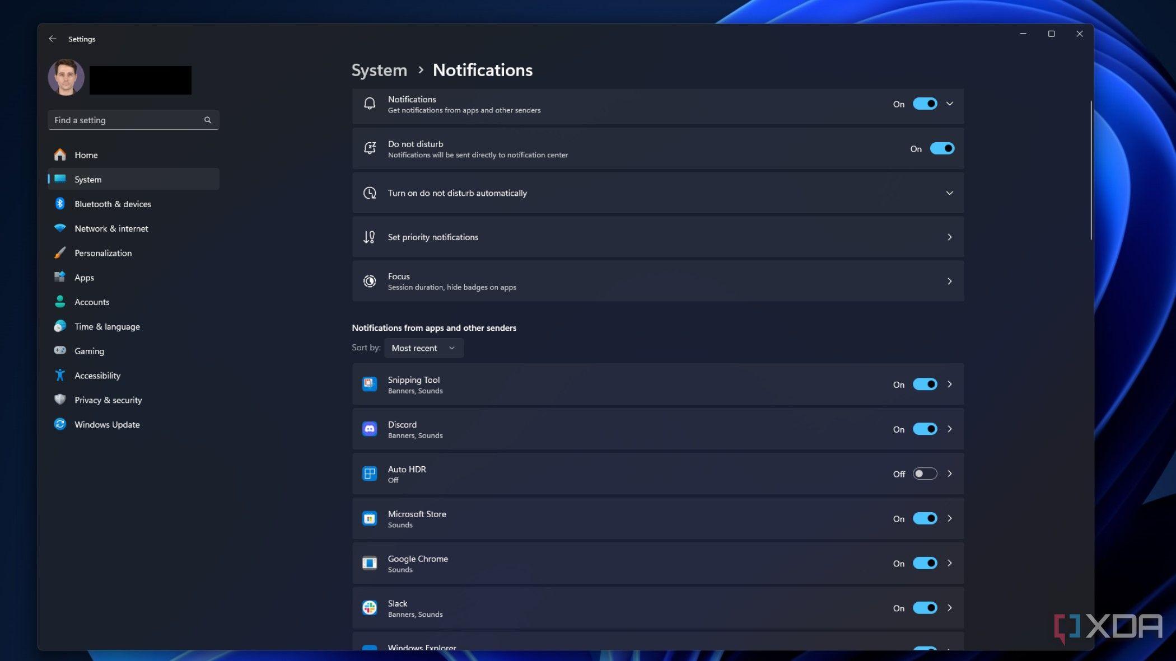The width and height of the screenshot is (1176, 661).
Task: Click the Find a setting search box
Action: pyautogui.click(x=133, y=120)
